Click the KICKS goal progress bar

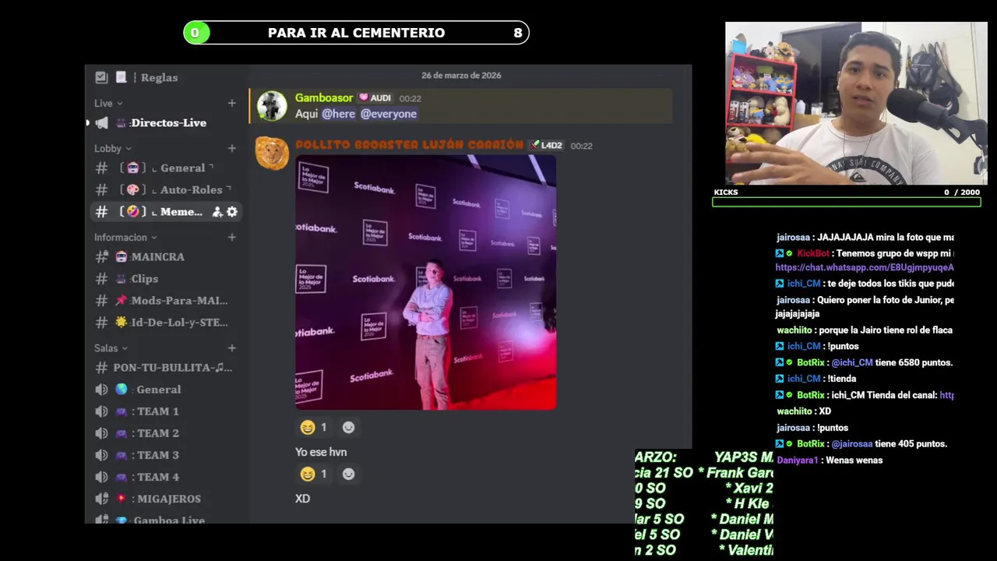click(x=846, y=202)
